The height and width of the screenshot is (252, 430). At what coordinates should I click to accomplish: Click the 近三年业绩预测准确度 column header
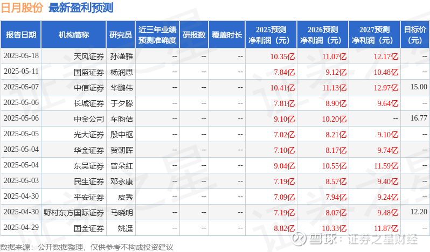[x=157, y=35]
